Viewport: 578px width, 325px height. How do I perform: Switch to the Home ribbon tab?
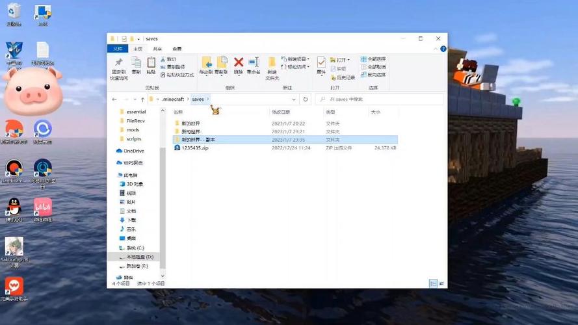coord(138,49)
